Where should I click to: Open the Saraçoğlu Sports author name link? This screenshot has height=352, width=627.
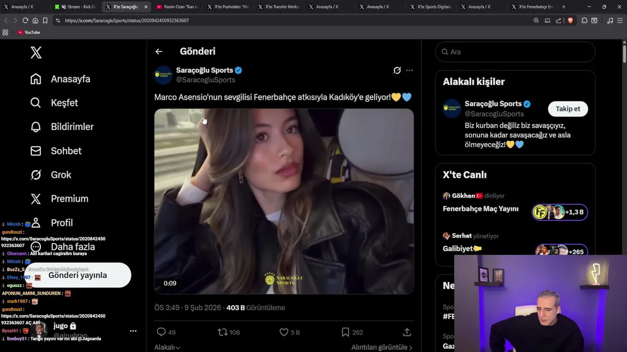coord(204,70)
